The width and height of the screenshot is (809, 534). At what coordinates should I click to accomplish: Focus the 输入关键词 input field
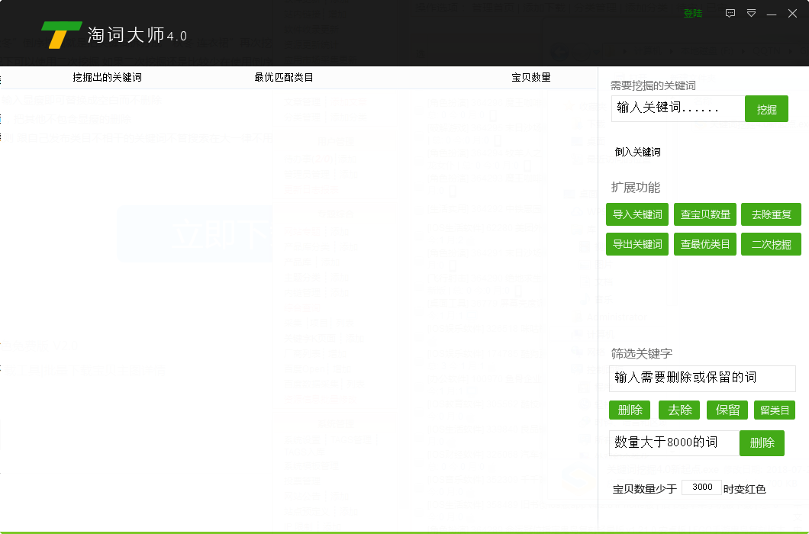(x=678, y=108)
